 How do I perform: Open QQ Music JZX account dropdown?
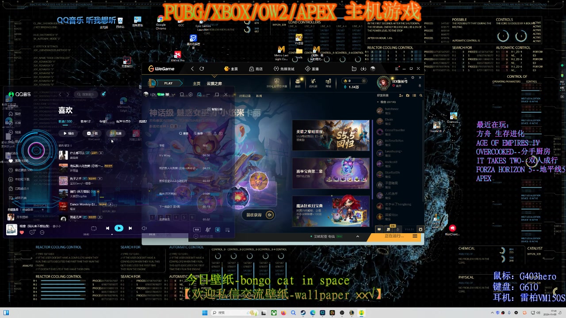(173, 95)
